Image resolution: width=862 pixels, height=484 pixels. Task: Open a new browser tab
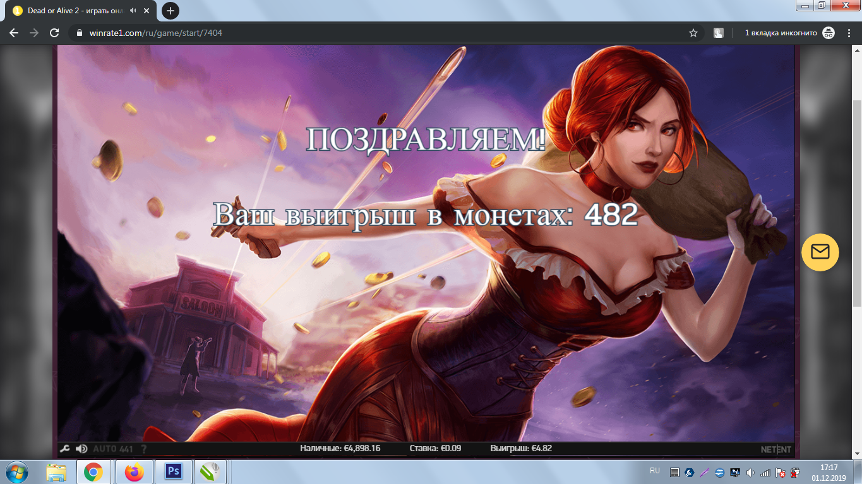(170, 10)
